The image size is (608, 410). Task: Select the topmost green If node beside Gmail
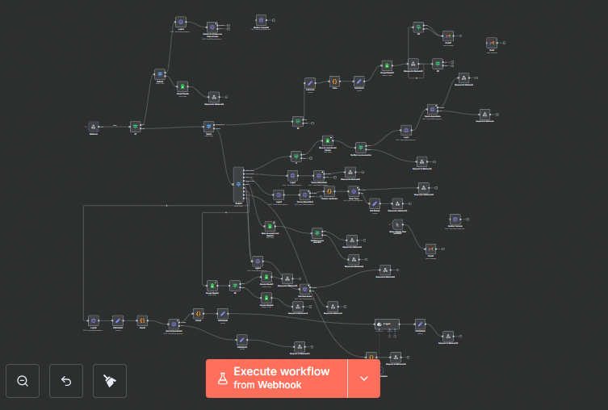418,27
